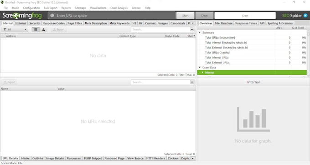Viewport: 310px width, 165px height.
Task: Open the Configuration menu
Action: tap(31, 8)
